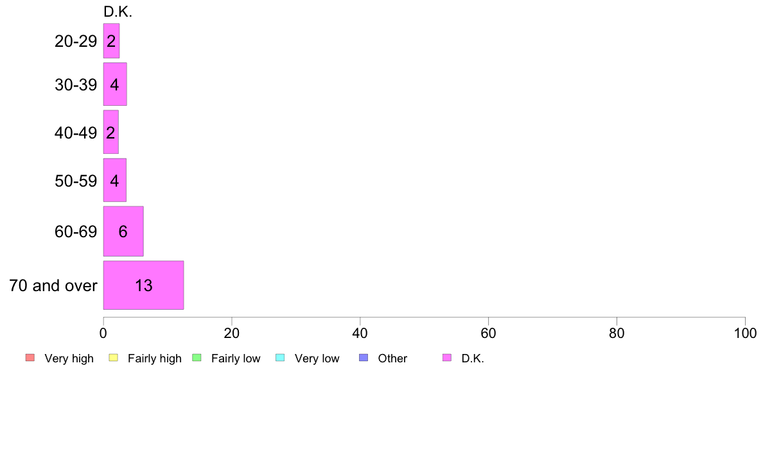Image resolution: width=763 pixels, height=472 pixels.
Task: Select the 40-49 bar showing 2
Action: pos(111,132)
